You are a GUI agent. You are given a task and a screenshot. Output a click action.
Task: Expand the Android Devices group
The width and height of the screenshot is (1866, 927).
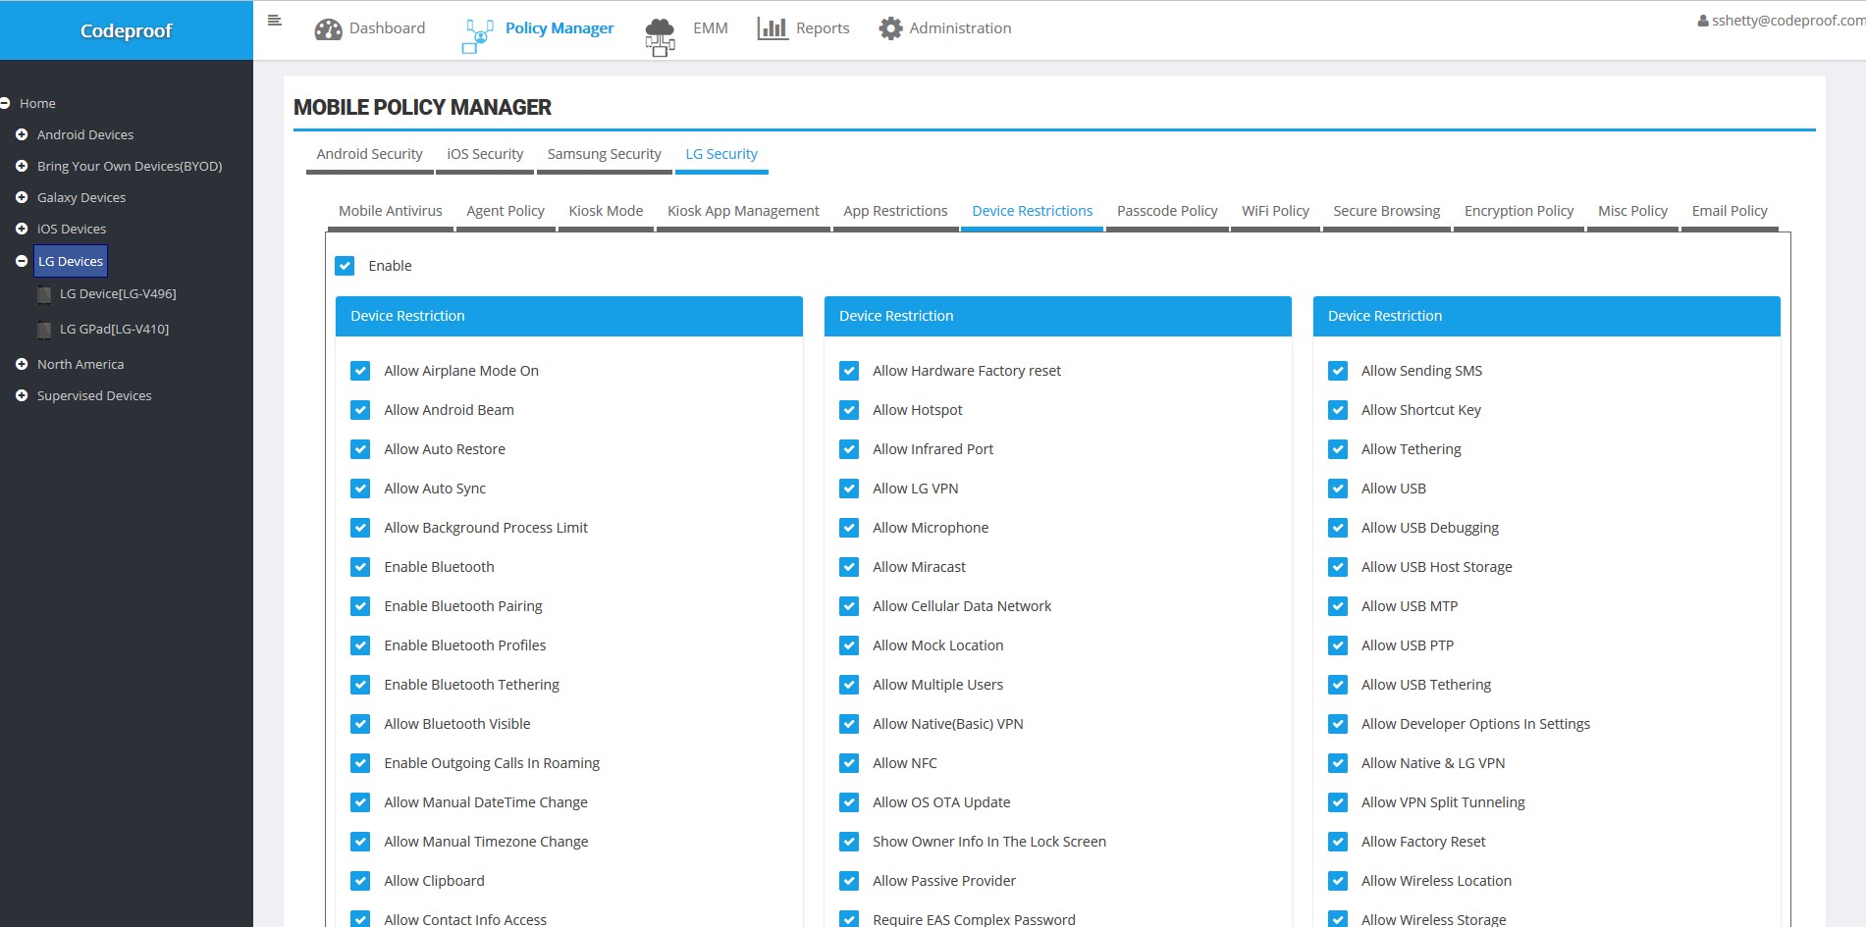[22, 134]
